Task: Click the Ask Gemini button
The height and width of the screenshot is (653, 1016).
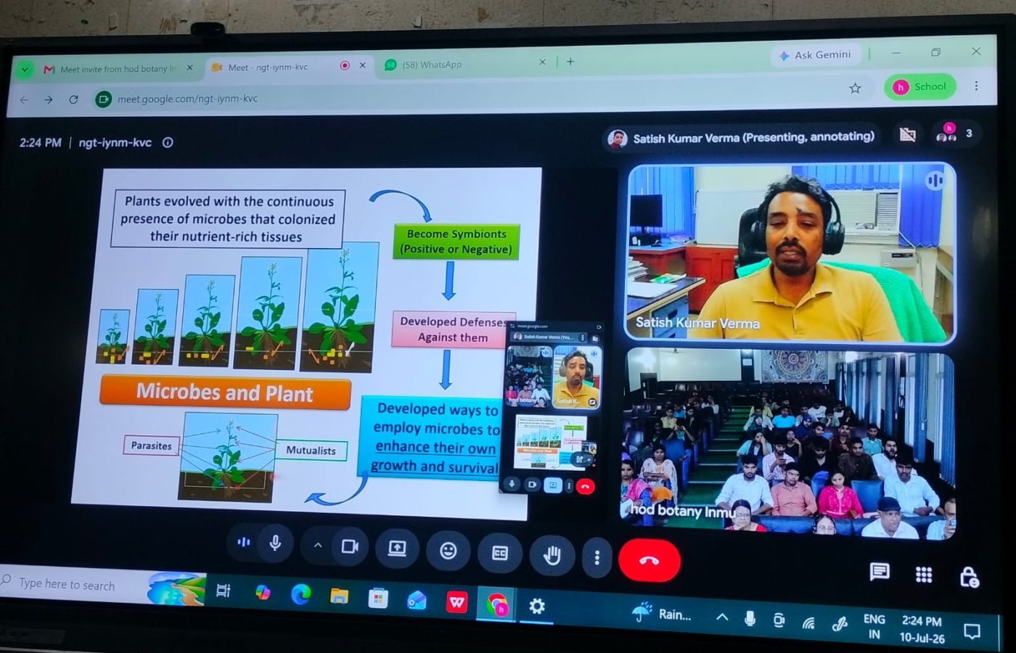Action: [814, 54]
